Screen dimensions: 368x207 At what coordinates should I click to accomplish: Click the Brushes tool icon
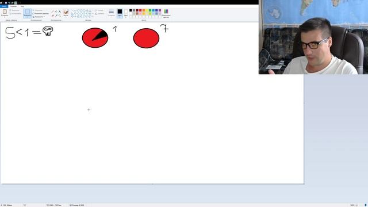tap(66, 11)
